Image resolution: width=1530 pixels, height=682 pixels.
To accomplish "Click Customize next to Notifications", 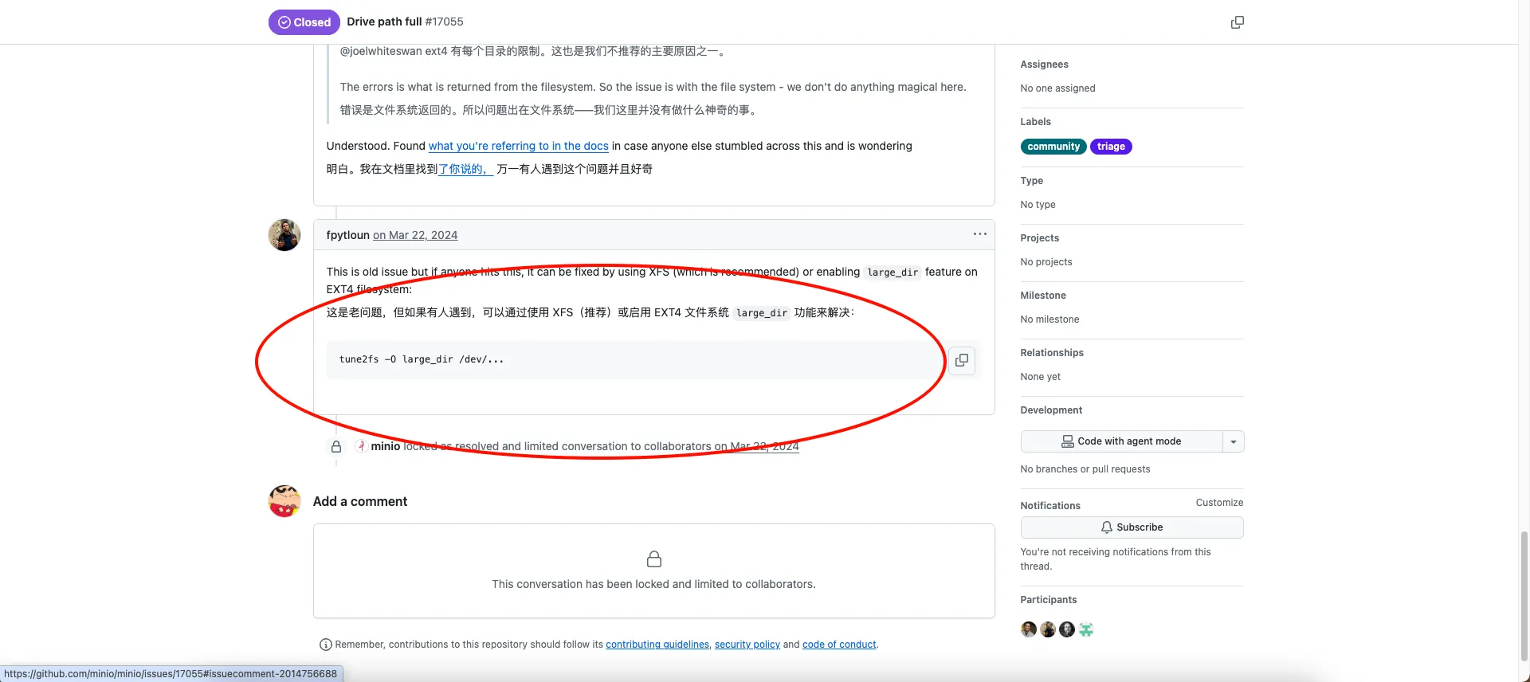I will point(1219,503).
